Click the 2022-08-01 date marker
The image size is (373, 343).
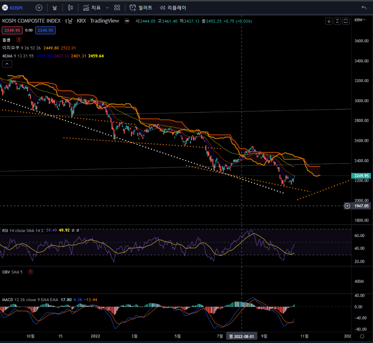click(x=241, y=336)
